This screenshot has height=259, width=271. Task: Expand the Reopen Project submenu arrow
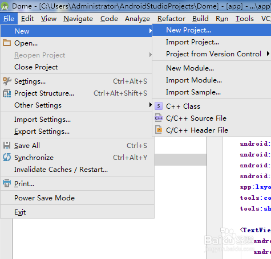coord(150,55)
